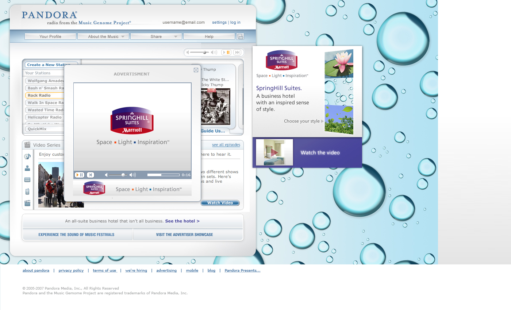The height and width of the screenshot is (310, 511).
Task: Open the terms of use footer link
Action: (105, 271)
